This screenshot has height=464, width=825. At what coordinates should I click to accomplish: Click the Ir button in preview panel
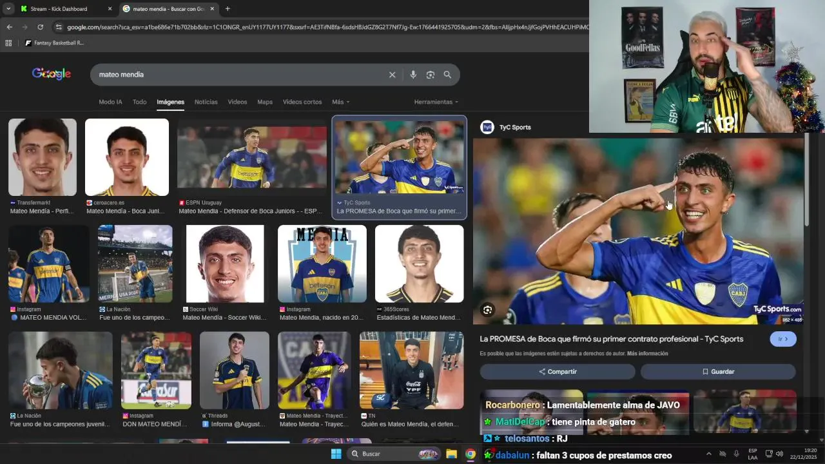(783, 339)
